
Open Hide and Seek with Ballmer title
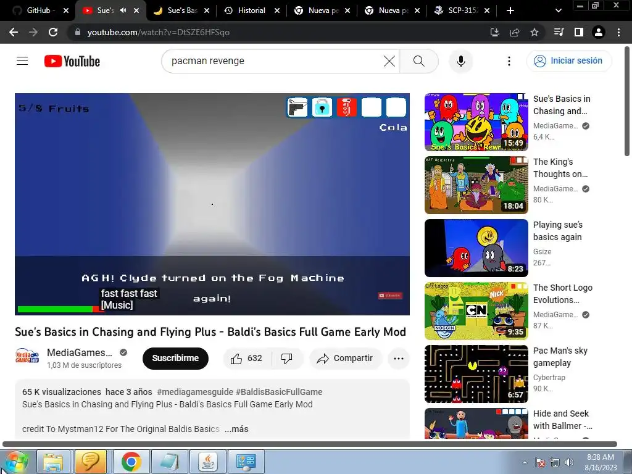click(563, 420)
